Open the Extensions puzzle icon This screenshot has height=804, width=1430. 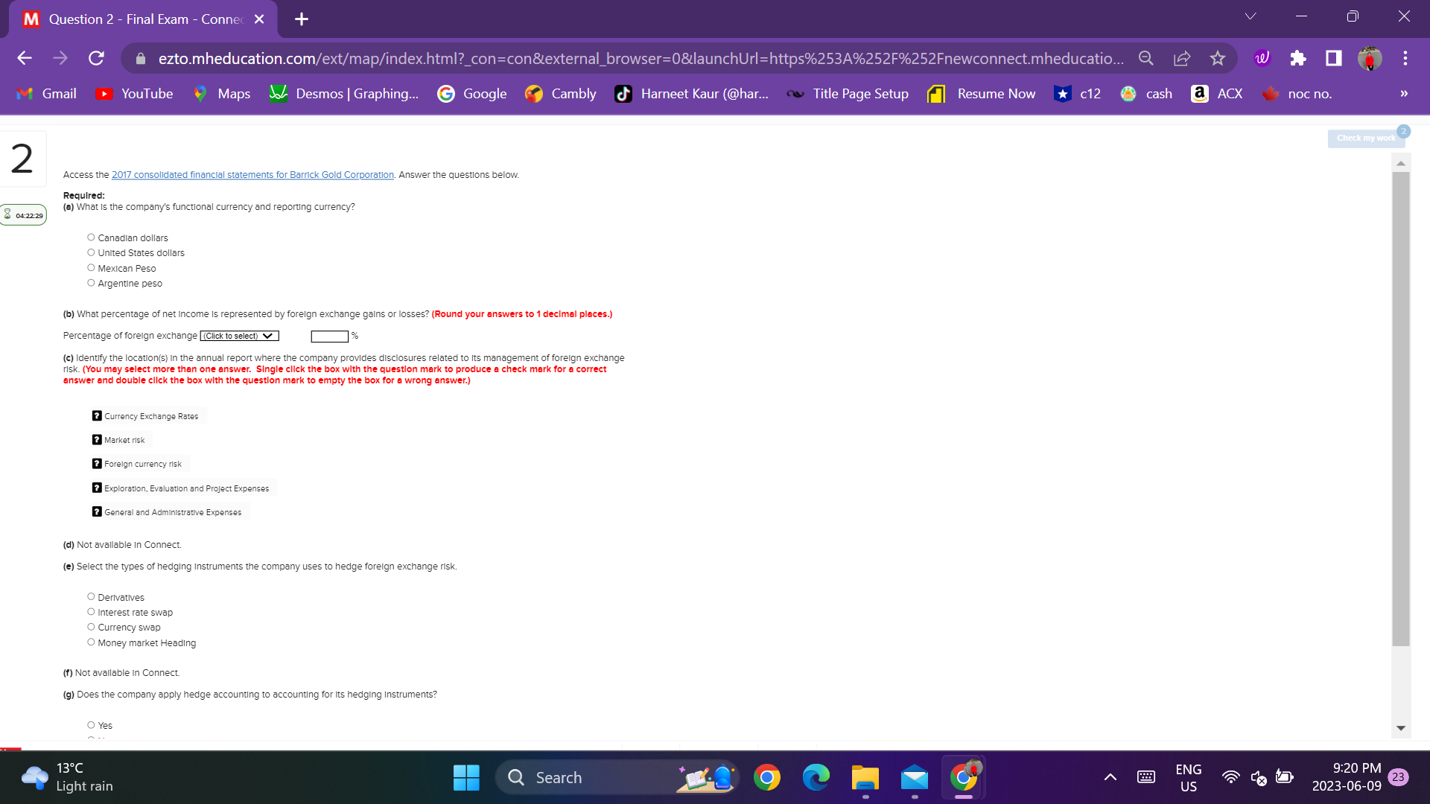pos(1298,58)
